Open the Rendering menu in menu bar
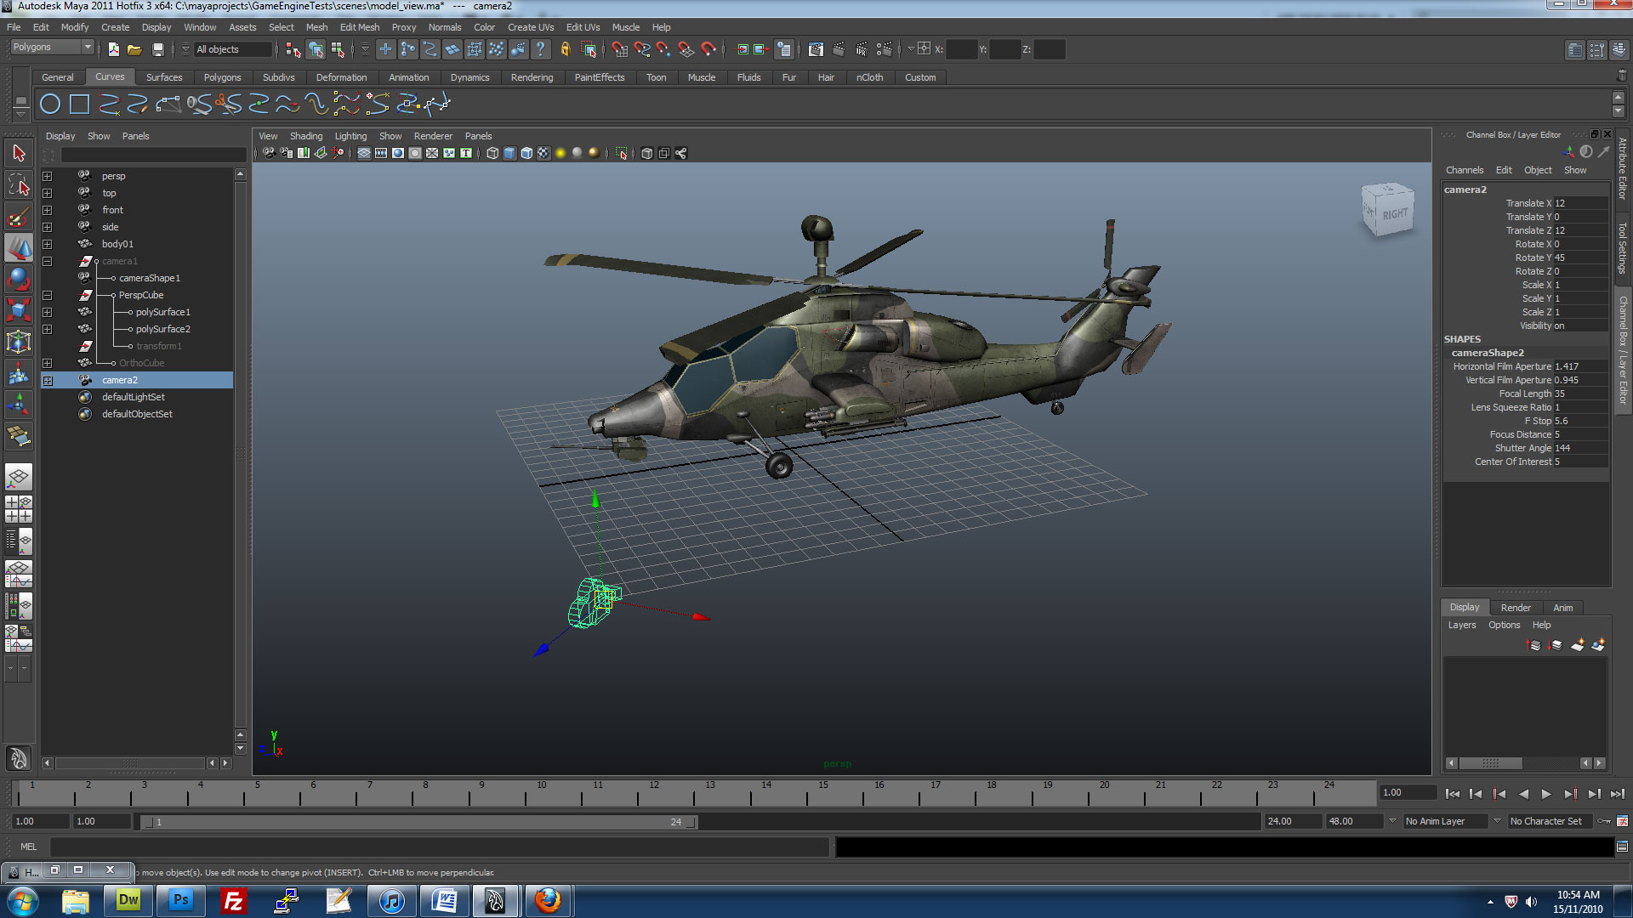Image resolution: width=1633 pixels, height=918 pixels. [531, 76]
